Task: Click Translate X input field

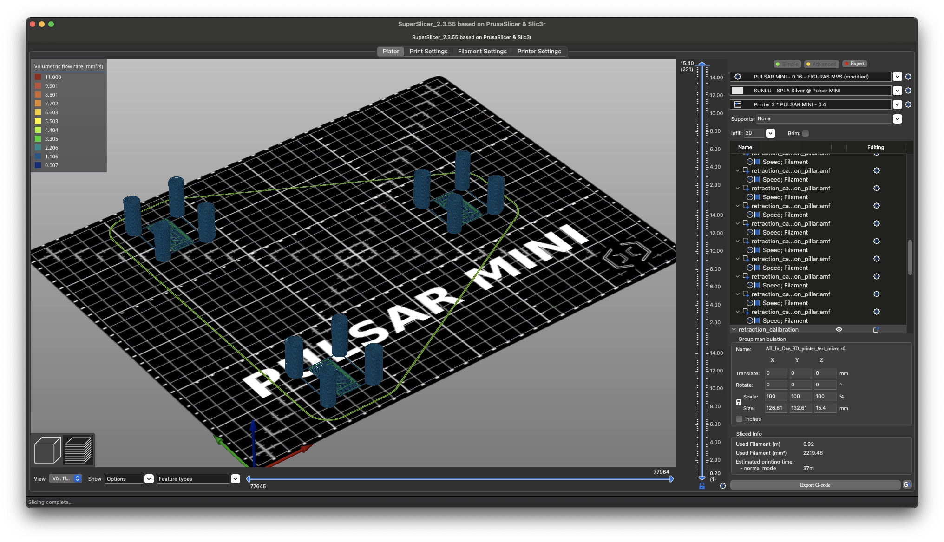Action: click(776, 373)
